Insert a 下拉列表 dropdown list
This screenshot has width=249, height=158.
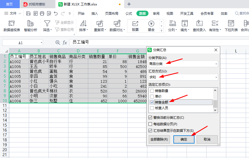point(231,26)
